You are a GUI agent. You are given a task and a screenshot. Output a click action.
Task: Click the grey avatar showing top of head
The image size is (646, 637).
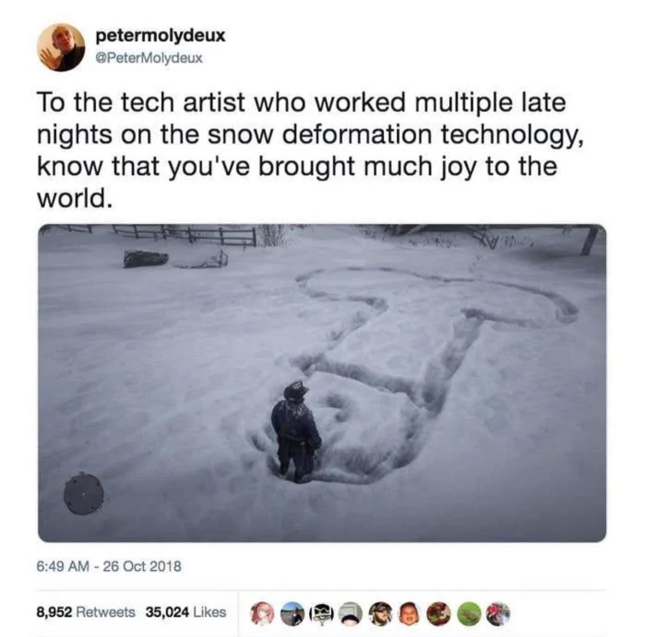351,613
